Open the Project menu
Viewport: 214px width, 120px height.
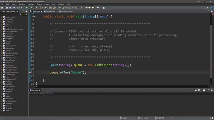pos(47,4)
